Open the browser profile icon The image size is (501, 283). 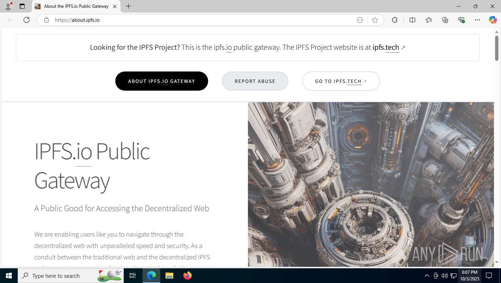[8, 6]
